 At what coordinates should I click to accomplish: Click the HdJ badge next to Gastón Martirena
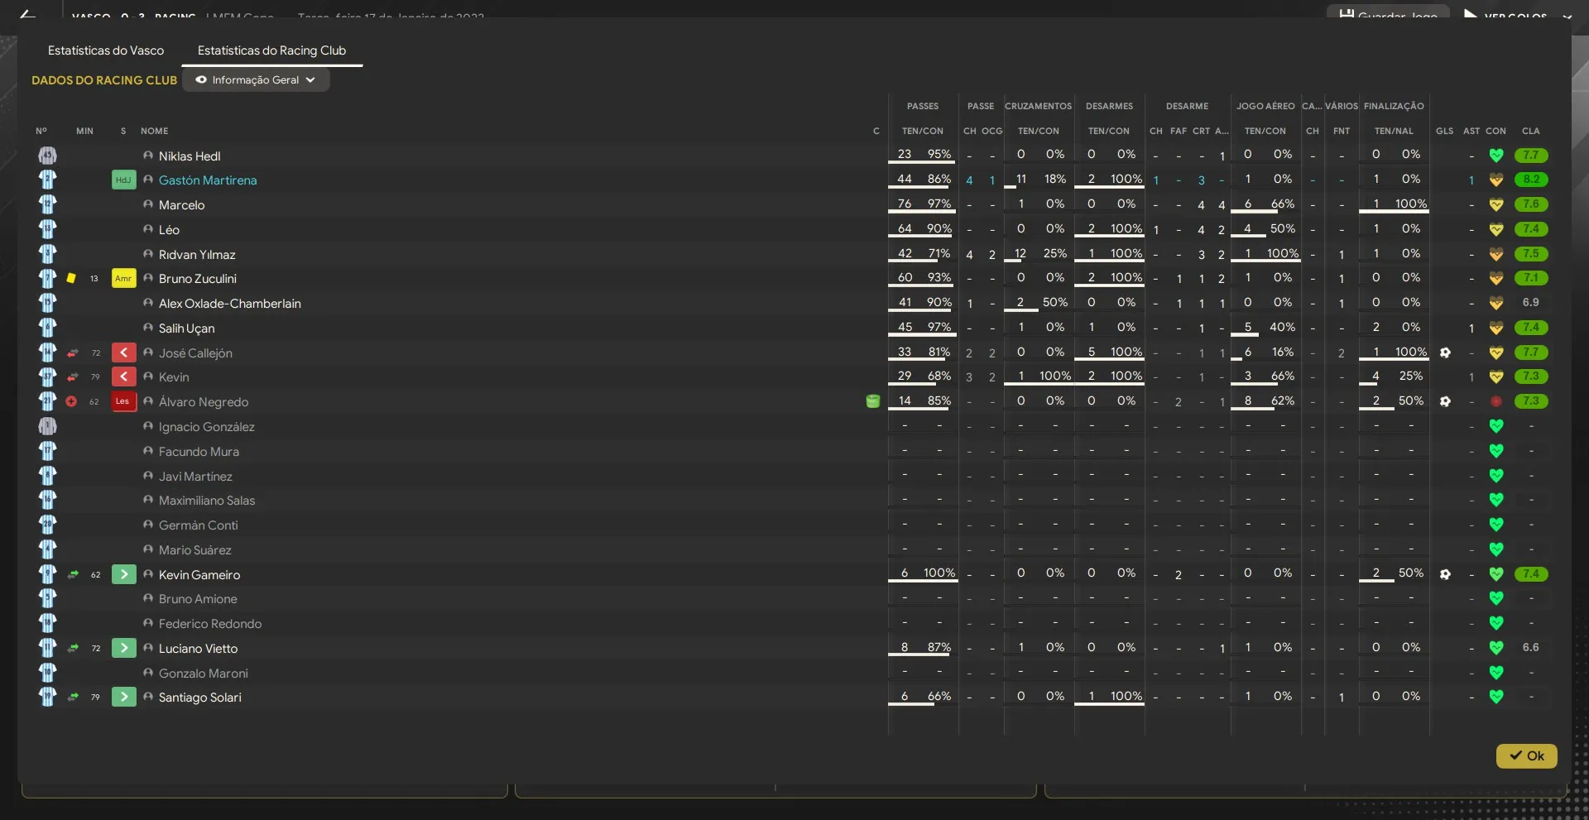[123, 180]
